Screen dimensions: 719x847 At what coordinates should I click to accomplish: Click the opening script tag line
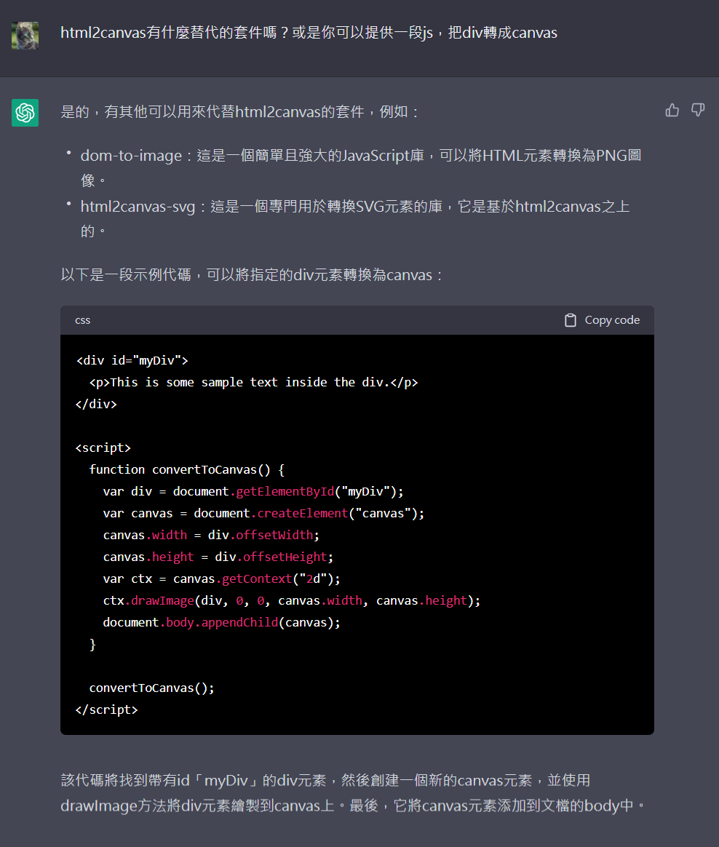(x=103, y=448)
